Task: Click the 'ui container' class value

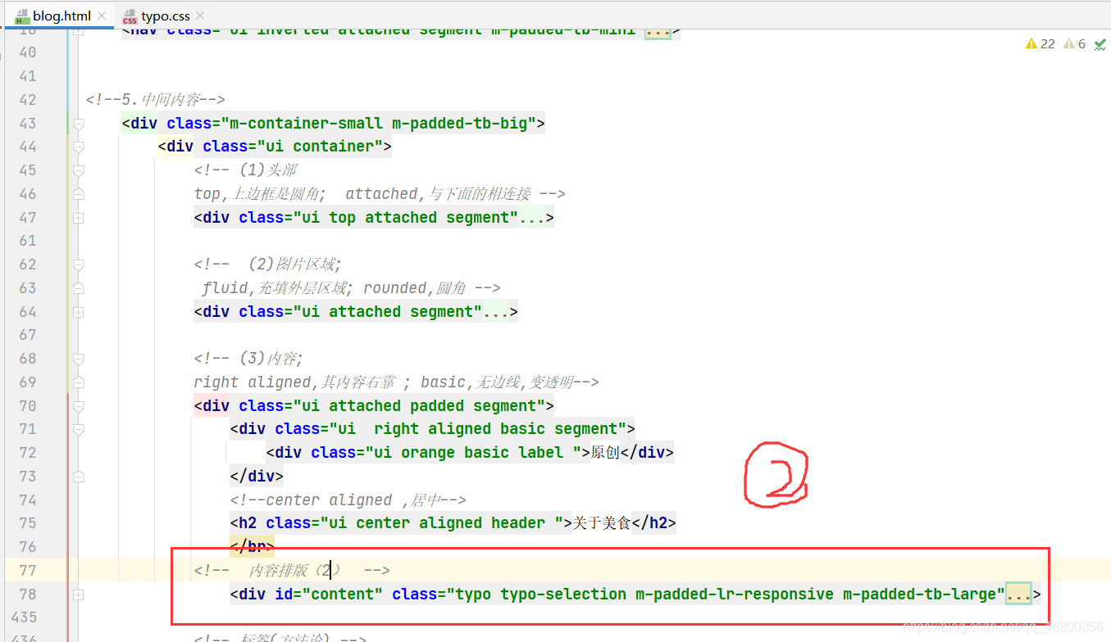Action: (321, 147)
